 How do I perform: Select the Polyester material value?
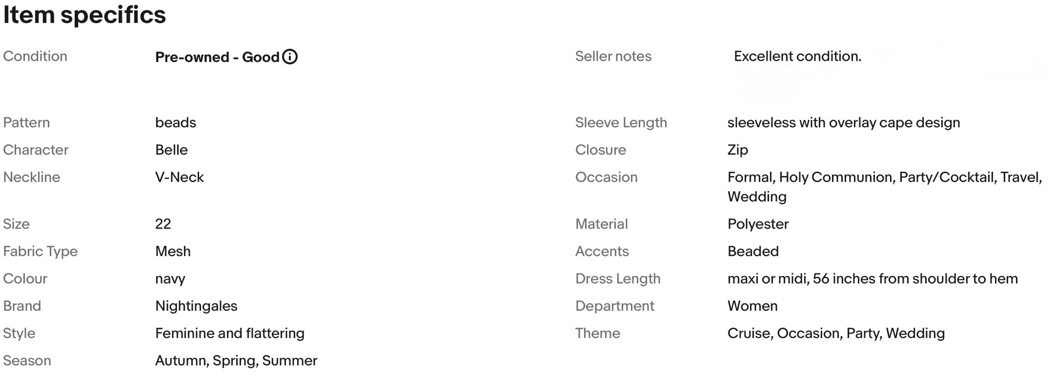point(758,224)
